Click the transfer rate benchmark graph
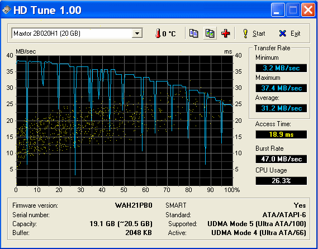The height and width of the screenshot is (249, 318). [x=124, y=121]
